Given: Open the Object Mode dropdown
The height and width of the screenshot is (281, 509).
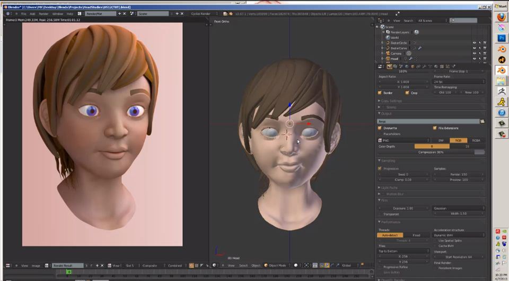Looking at the screenshot, I should click(277, 265).
